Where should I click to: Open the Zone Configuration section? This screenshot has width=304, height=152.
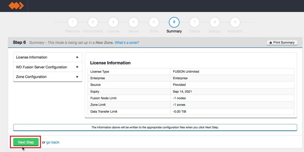tap(48, 77)
